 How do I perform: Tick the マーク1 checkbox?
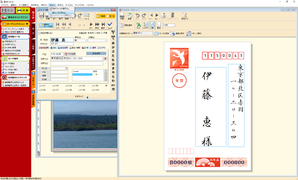click(x=40, y=86)
